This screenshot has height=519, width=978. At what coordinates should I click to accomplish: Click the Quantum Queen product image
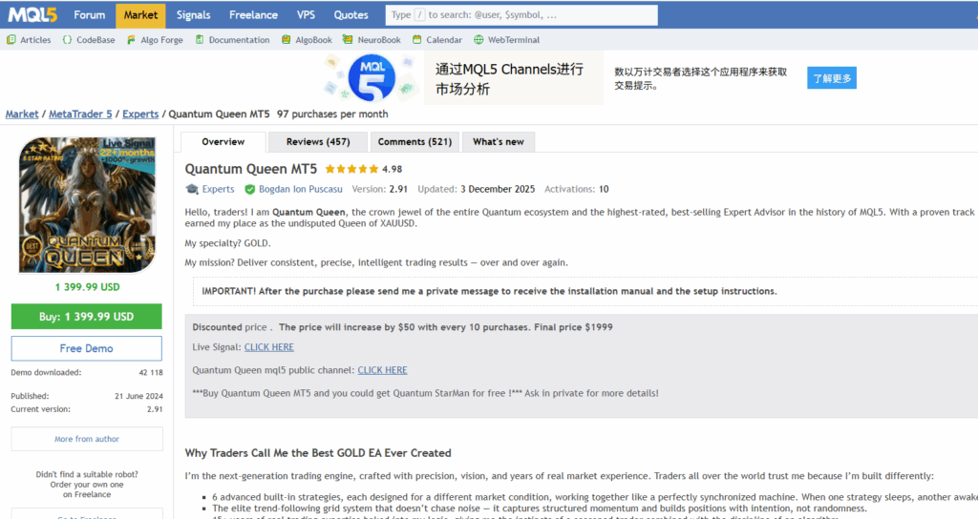click(x=87, y=205)
